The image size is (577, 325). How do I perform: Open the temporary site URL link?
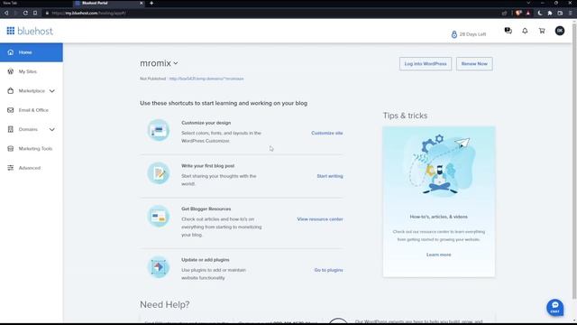click(x=206, y=79)
